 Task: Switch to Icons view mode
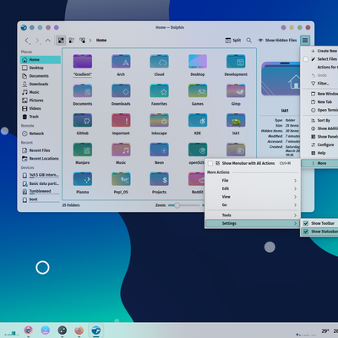tap(61, 41)
